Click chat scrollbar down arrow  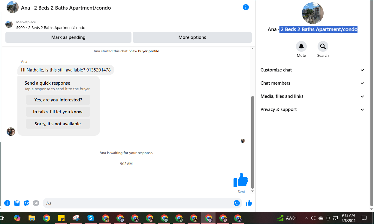tap(252, 191)
